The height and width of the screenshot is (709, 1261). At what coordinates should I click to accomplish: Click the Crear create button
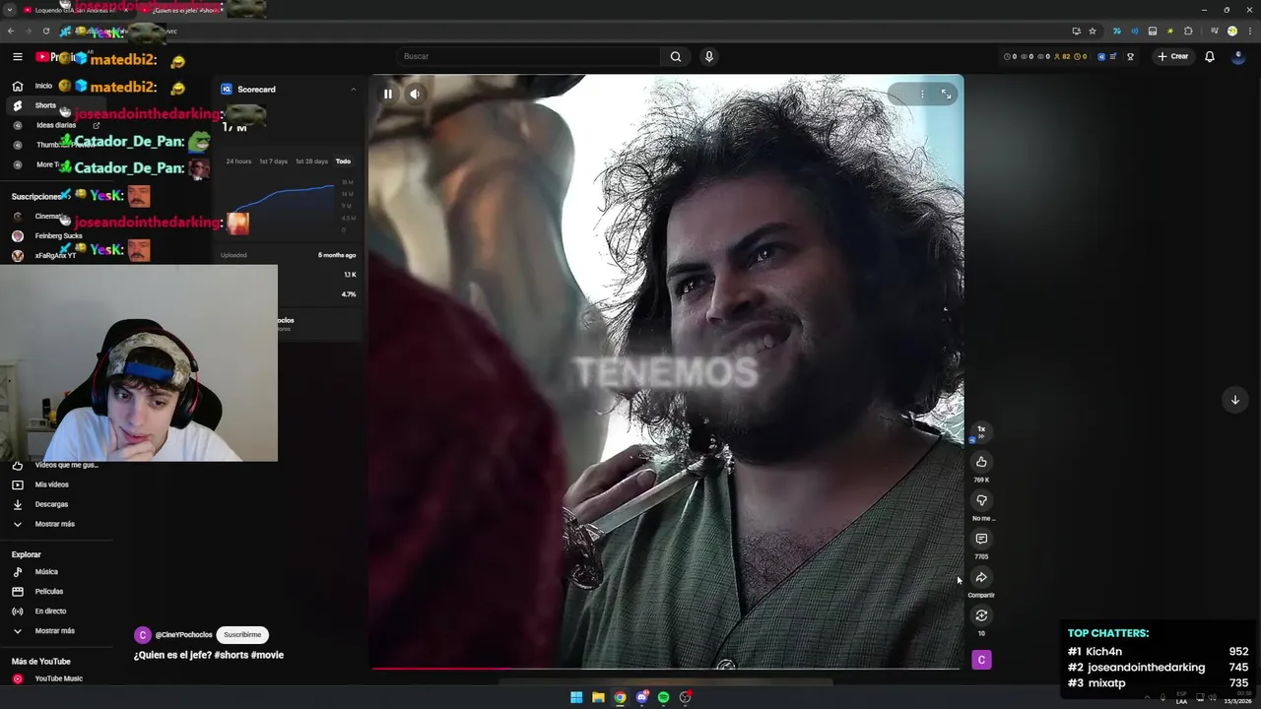pyautogui.click(x=1172, y=56)
